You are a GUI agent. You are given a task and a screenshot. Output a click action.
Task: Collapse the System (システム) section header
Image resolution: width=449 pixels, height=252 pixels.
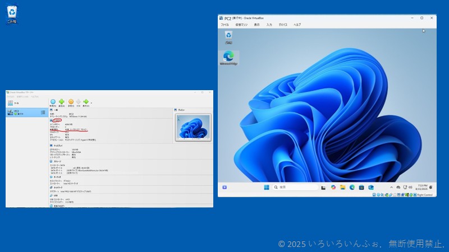pyautogui.click(x=56, y=120)
